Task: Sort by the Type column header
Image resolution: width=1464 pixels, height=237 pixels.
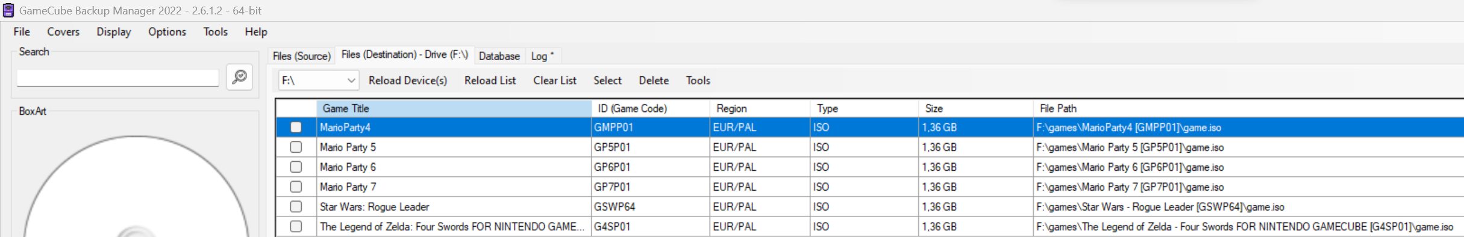Action: click(x=865, y=109)
